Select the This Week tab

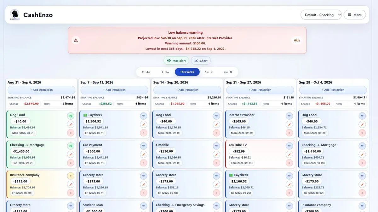coord(187,72)
